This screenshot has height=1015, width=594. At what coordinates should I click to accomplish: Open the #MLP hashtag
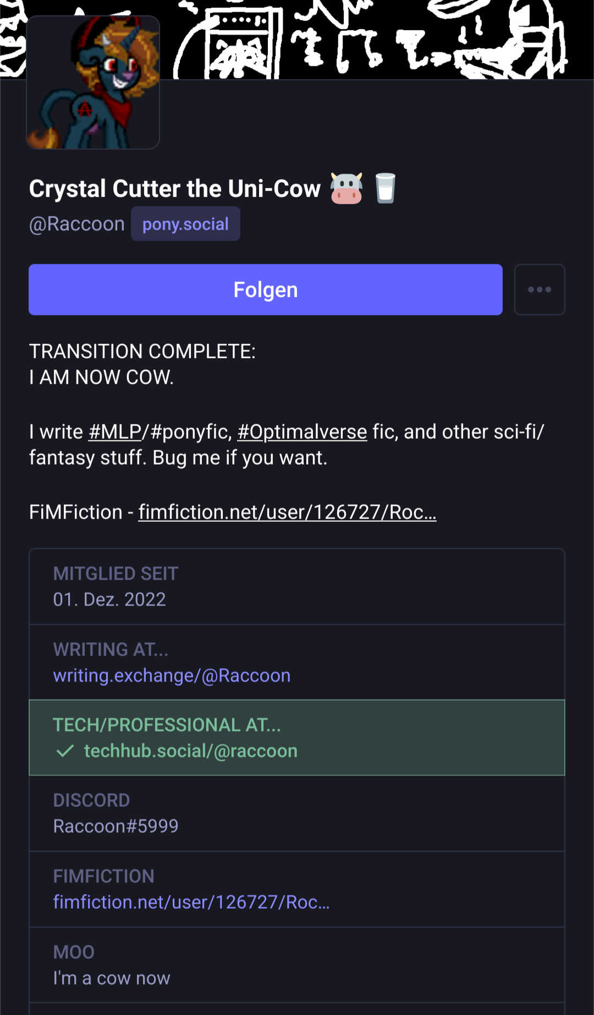[115, 432]
